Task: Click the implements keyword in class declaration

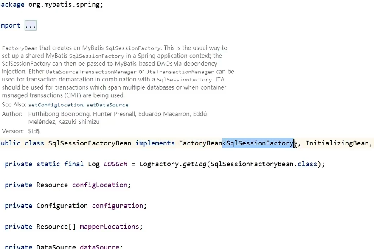Action: coord(155,143)
